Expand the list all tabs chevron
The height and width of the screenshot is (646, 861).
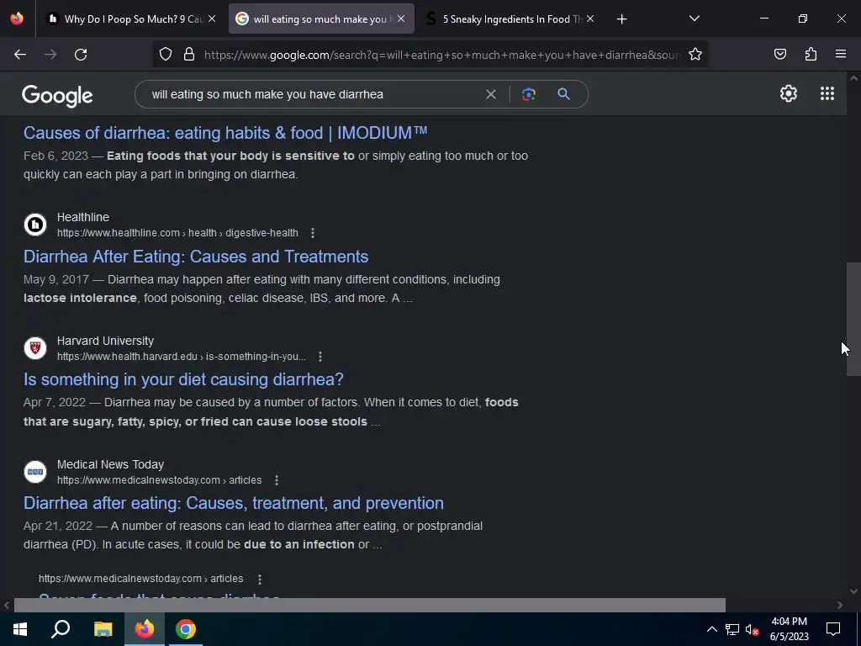click(694, 19)
